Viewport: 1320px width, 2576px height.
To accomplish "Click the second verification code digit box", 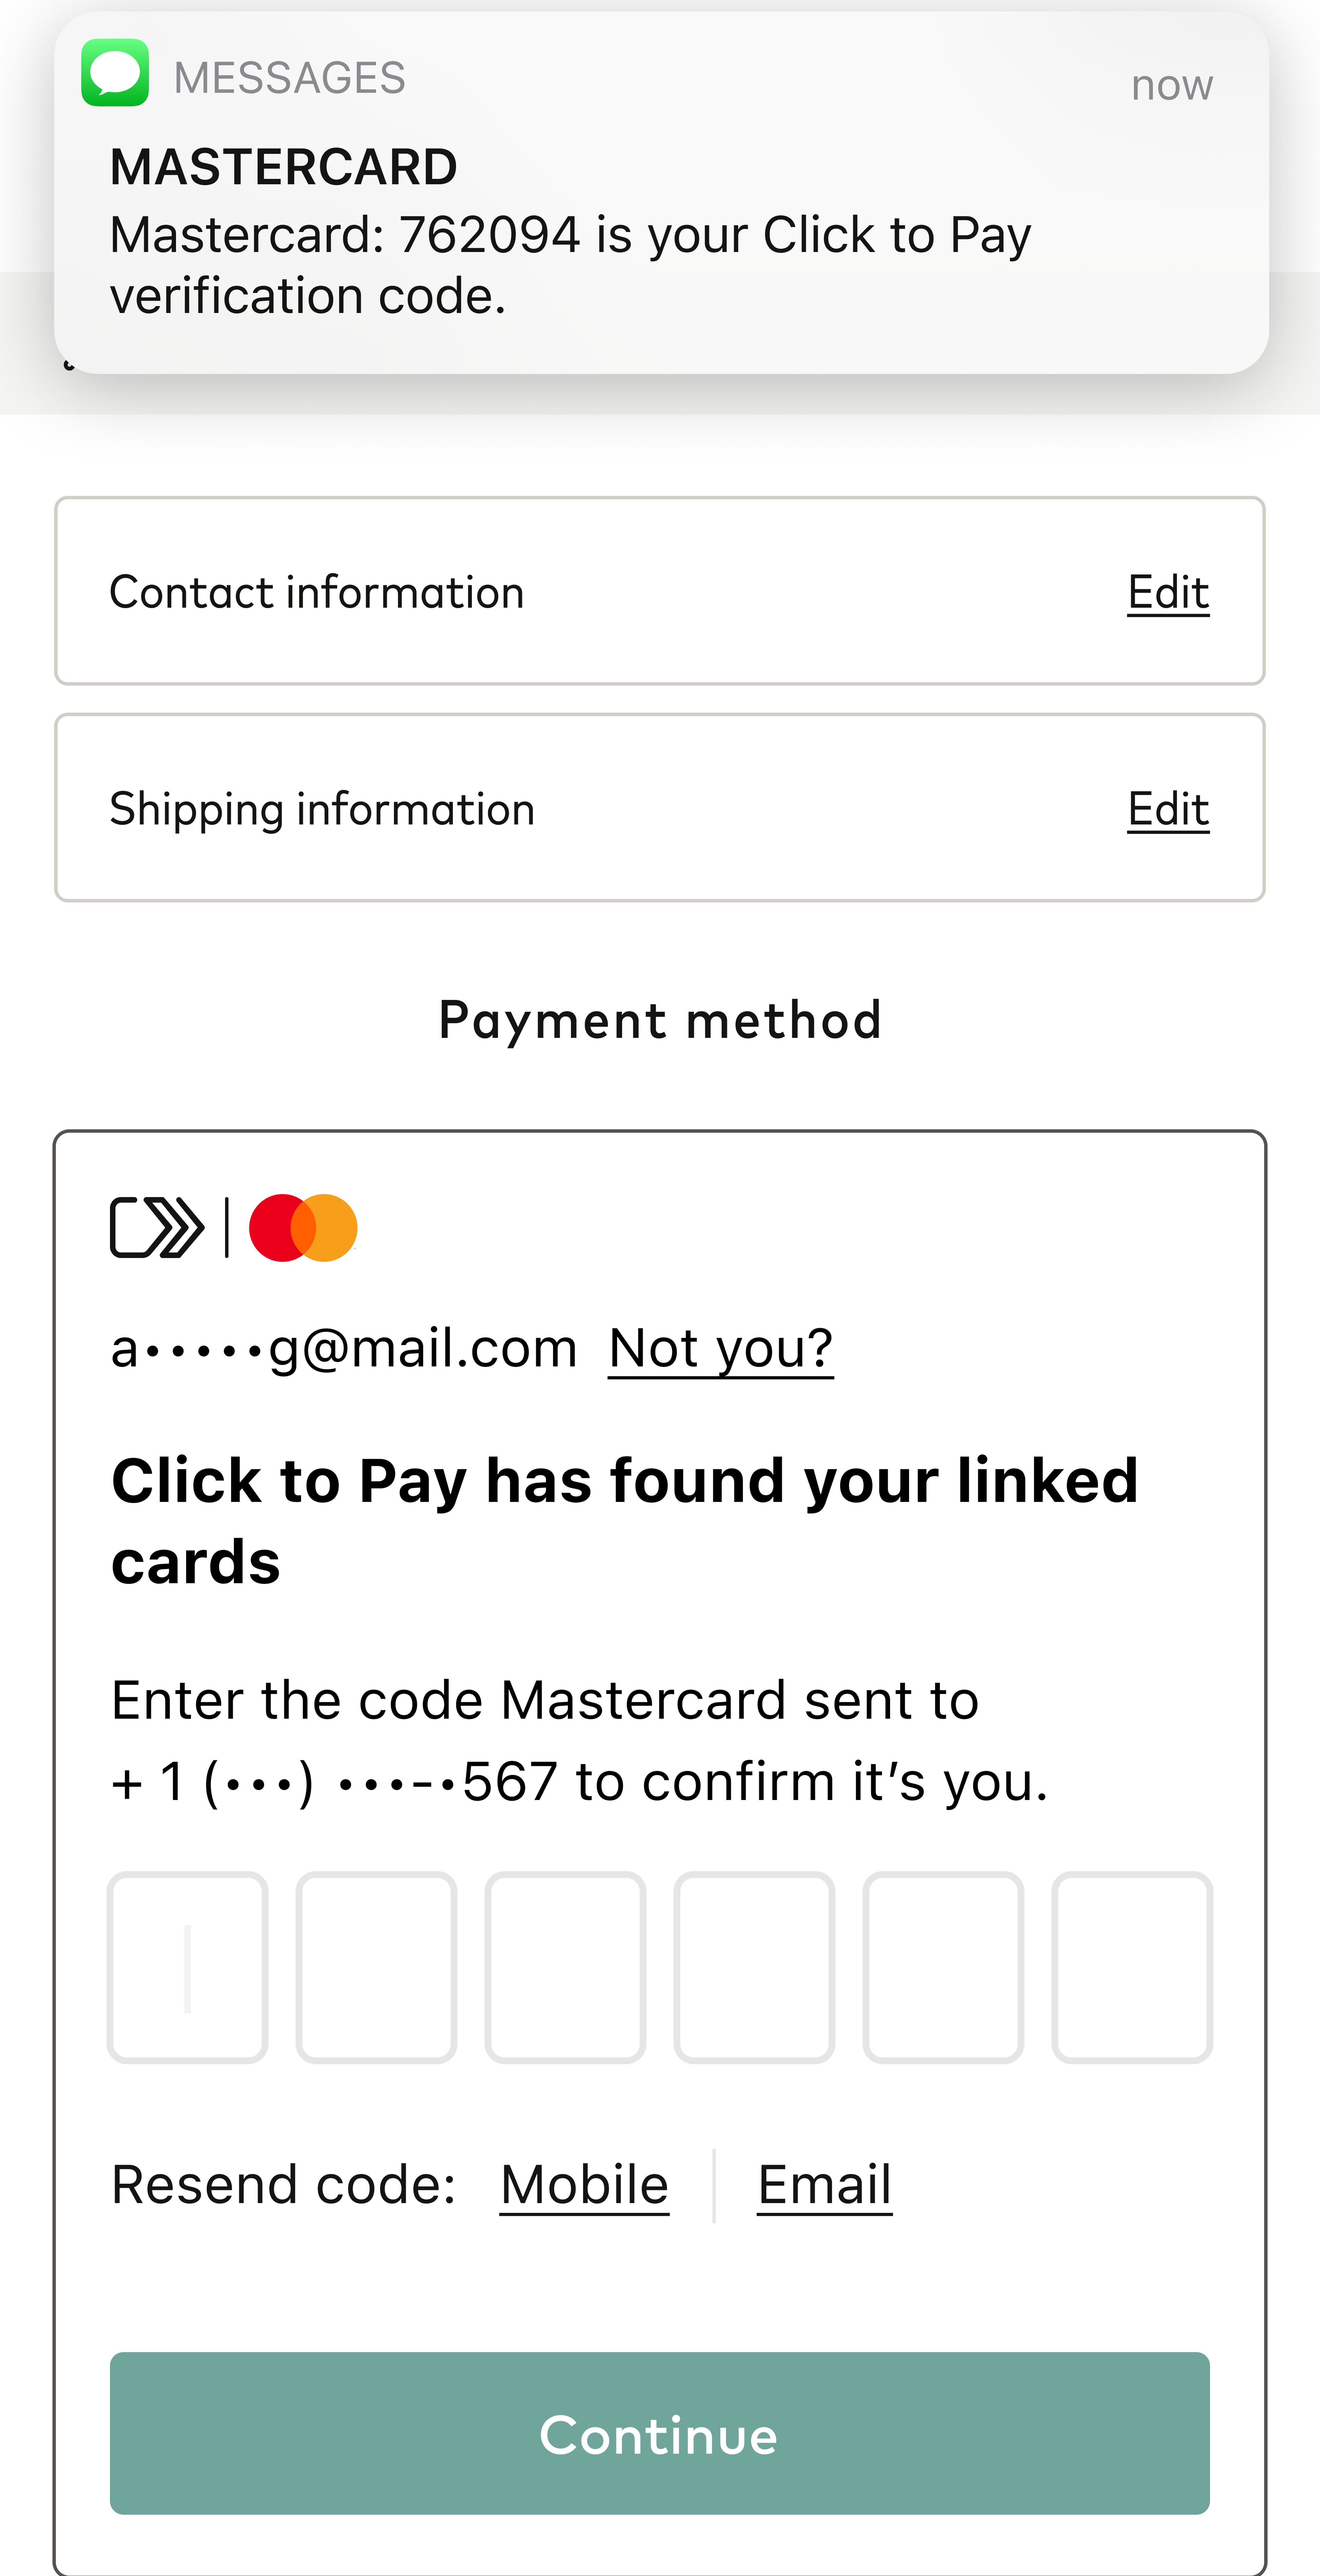I will [377, 1967].
